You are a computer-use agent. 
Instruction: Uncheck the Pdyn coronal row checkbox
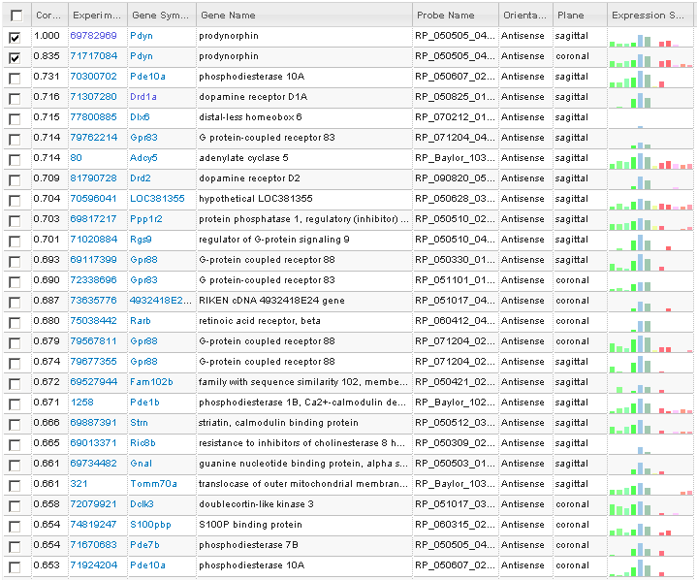pyautogui.click(x=15, y=58)
